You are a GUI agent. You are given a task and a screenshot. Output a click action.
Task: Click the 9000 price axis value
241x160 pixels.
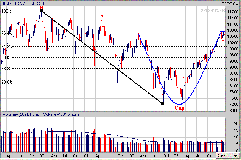pyautogui.click(x=234, y=67)
